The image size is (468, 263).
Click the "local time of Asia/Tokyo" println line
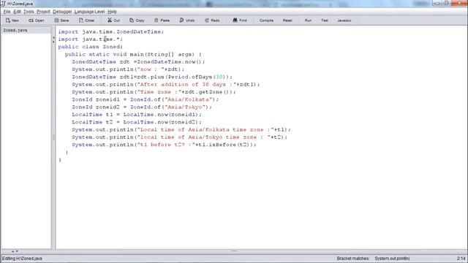tap(179, 137)
